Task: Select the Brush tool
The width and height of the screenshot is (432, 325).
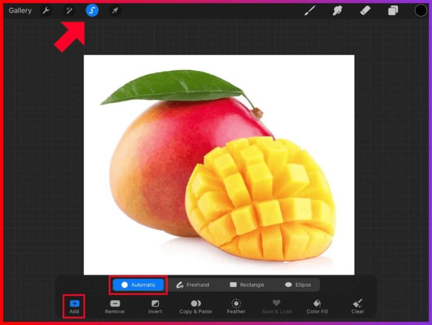Action: tap(310, 11)
